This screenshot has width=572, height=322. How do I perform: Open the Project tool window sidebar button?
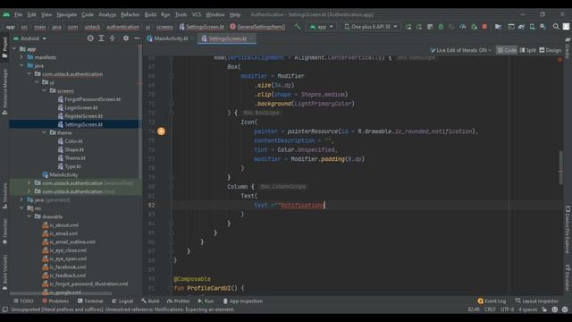(x=4, y=47)
